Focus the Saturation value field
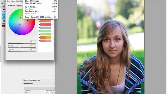The width and height of the screenshot is (168, 94). click(33, 46)
